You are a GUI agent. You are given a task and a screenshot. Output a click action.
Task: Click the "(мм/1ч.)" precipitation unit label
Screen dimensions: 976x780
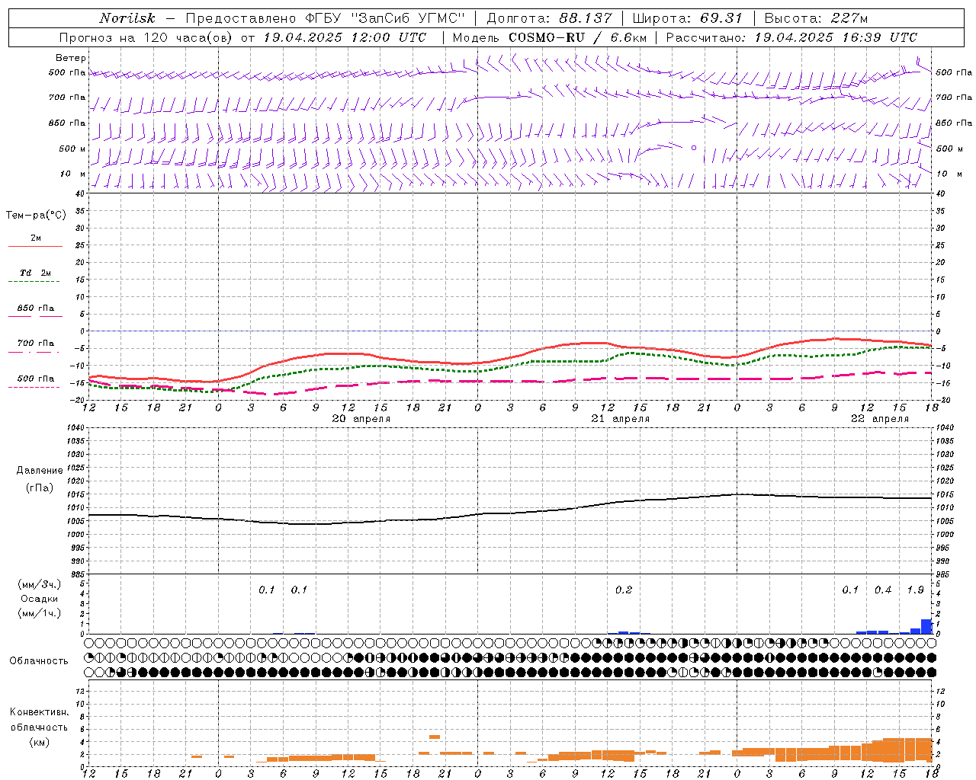pyautogui.click(x=38, y=613)
